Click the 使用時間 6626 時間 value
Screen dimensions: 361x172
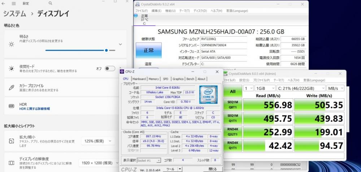[x=293, y=64]
